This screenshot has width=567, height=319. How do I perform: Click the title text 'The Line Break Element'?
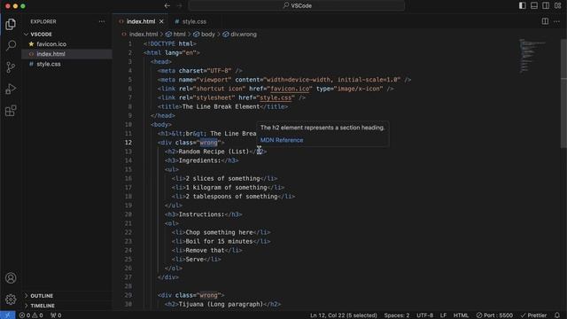221,106
